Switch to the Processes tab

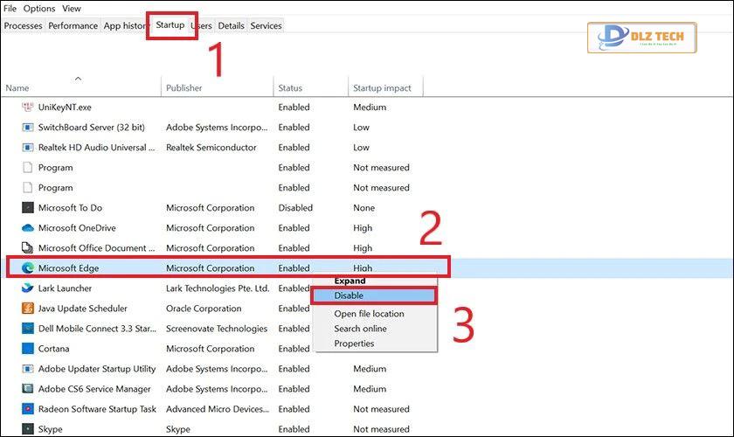pyautogui.click(x=23, y=25)
